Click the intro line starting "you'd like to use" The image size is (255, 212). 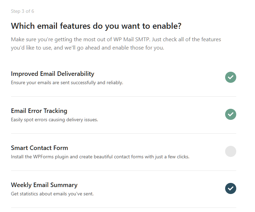[x=87, y=48]
